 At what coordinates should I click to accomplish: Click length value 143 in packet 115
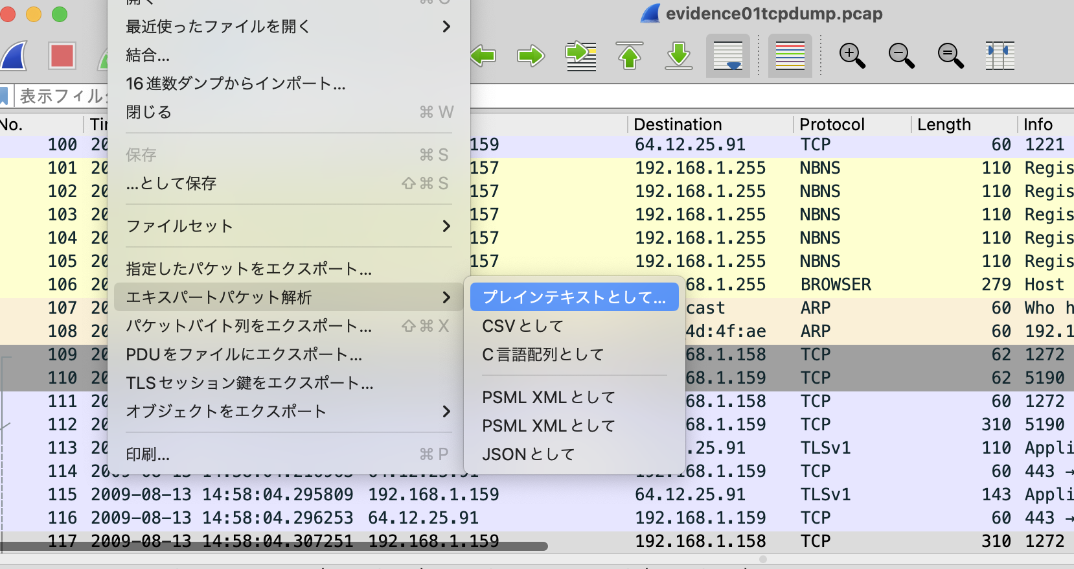pos(996,494)
